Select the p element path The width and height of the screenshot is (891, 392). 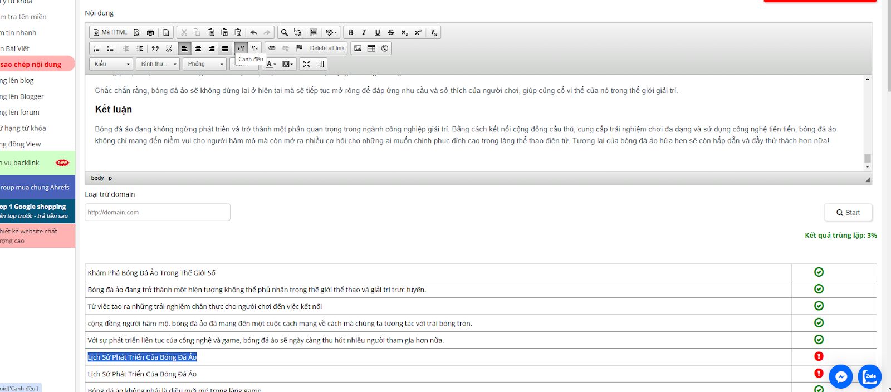(110, 178)
